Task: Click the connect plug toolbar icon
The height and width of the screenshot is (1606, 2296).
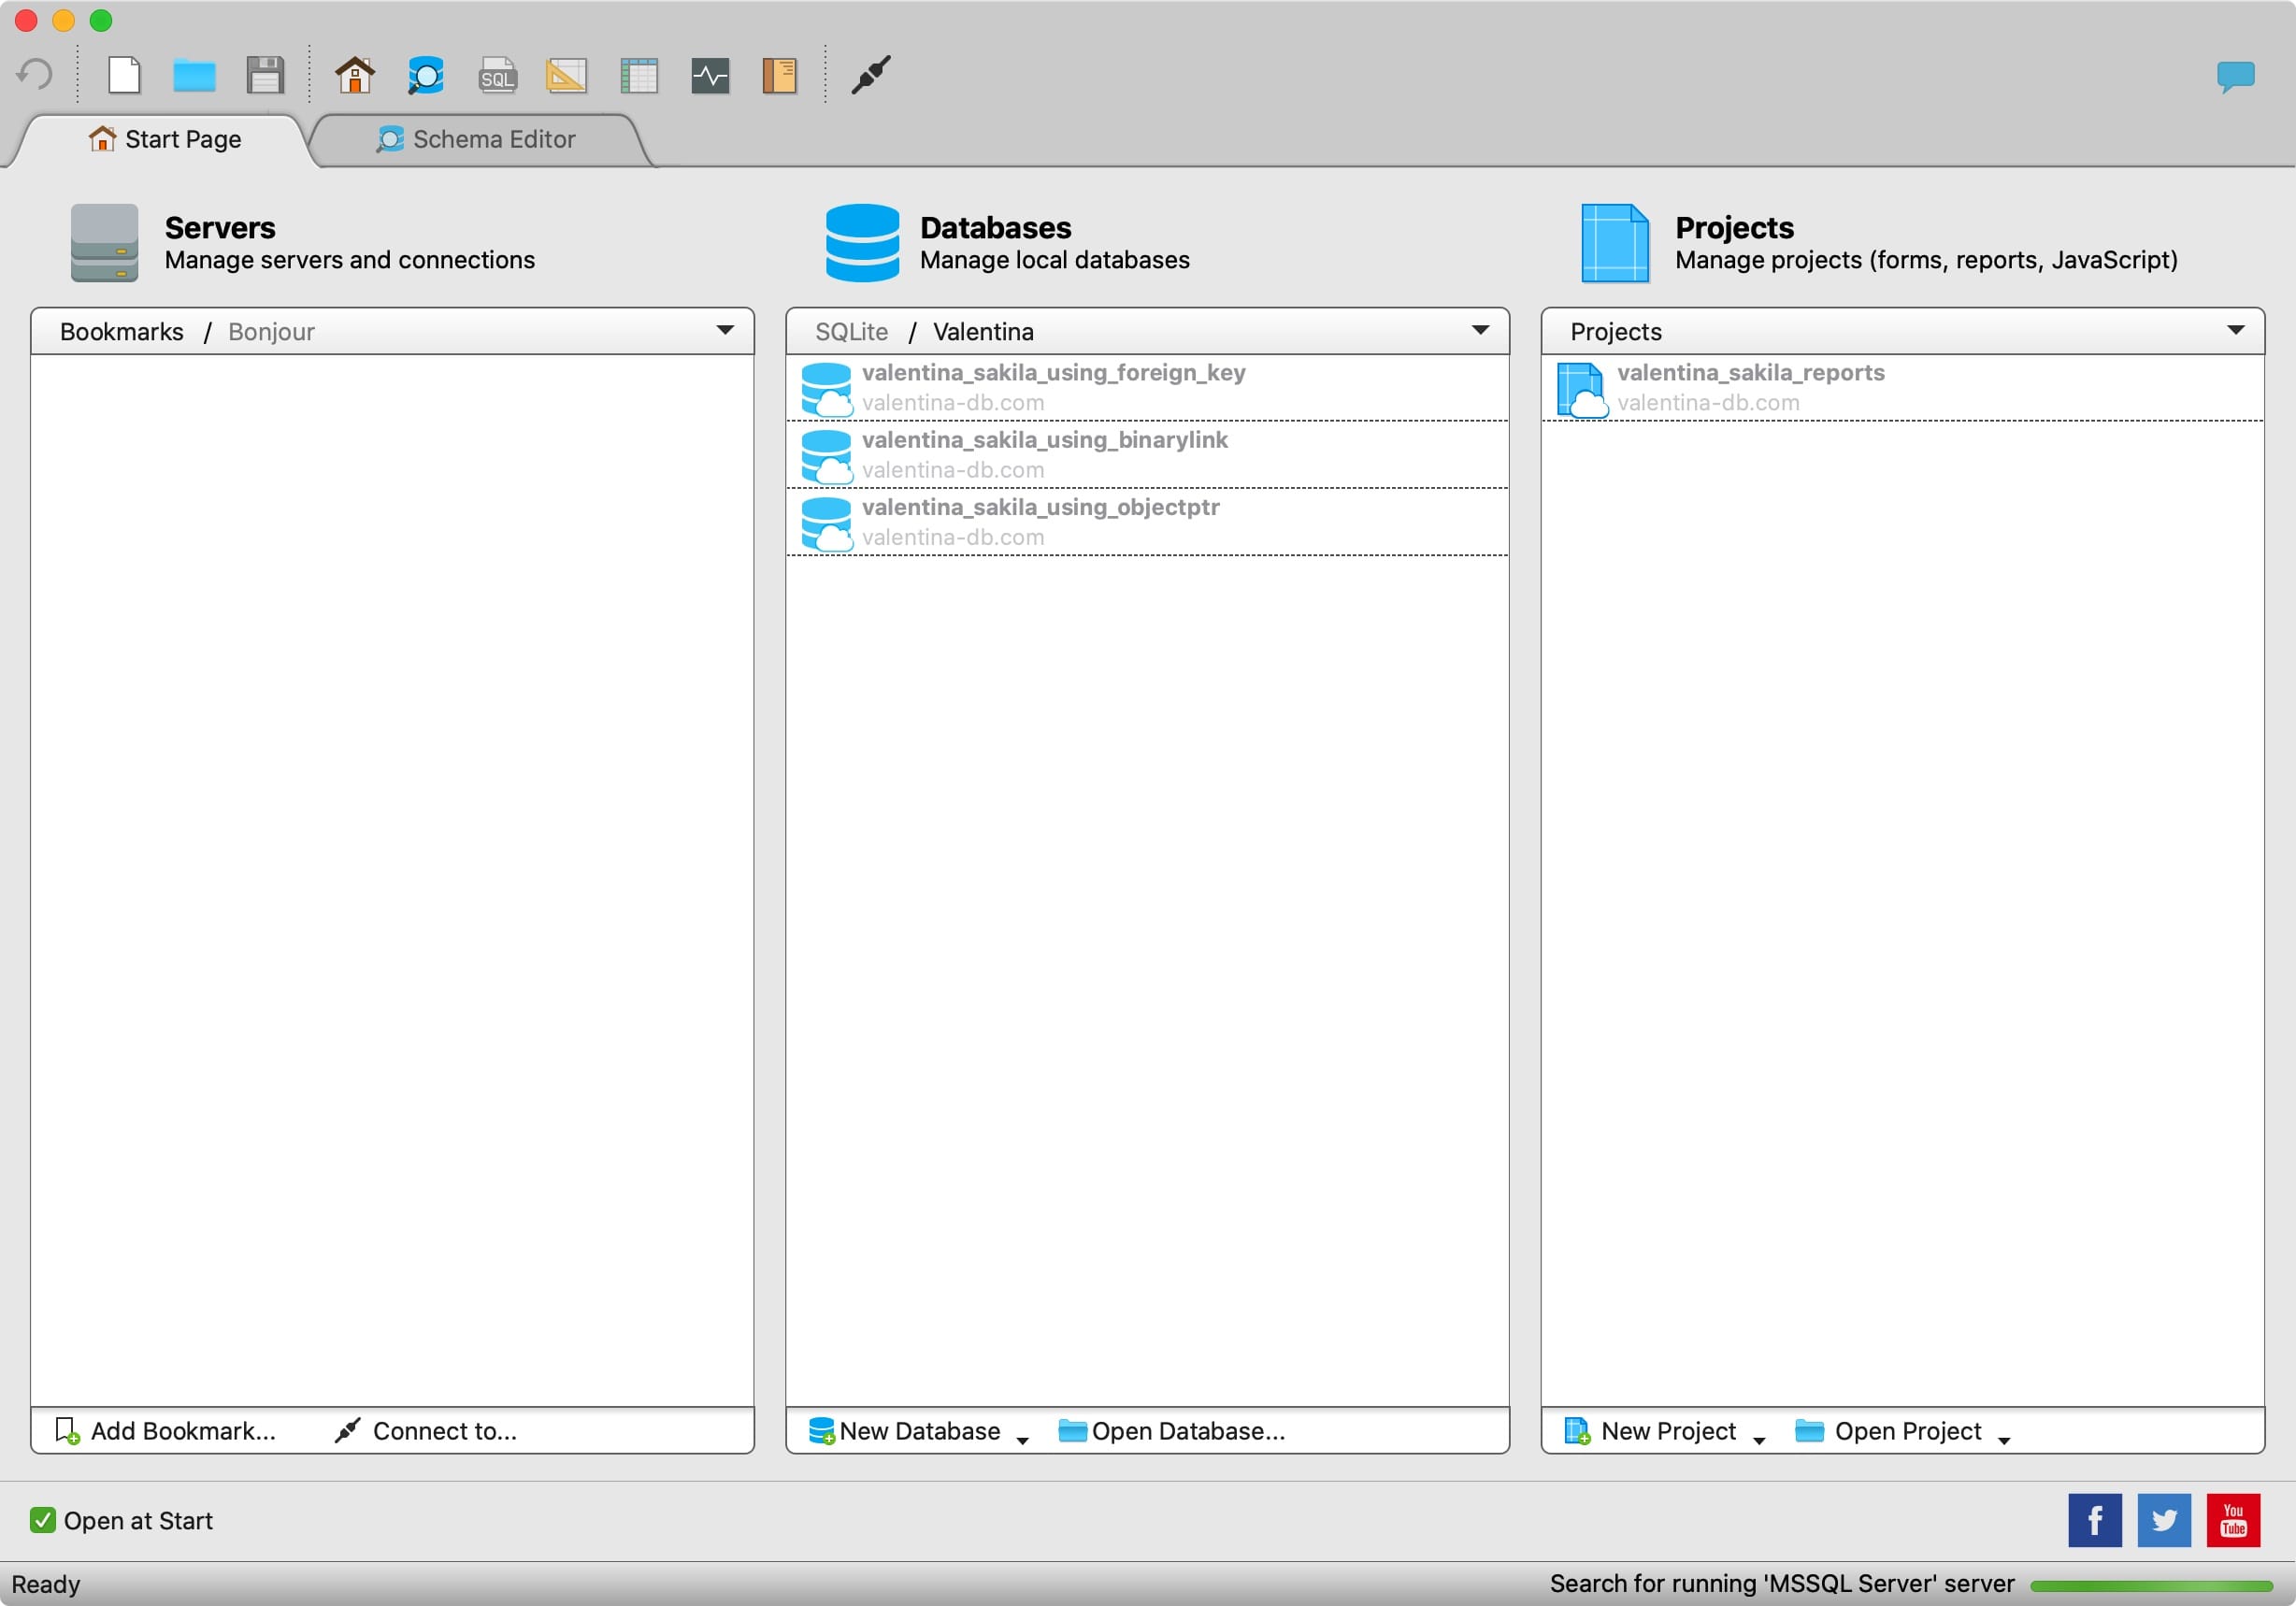Action: coord(870,75)
